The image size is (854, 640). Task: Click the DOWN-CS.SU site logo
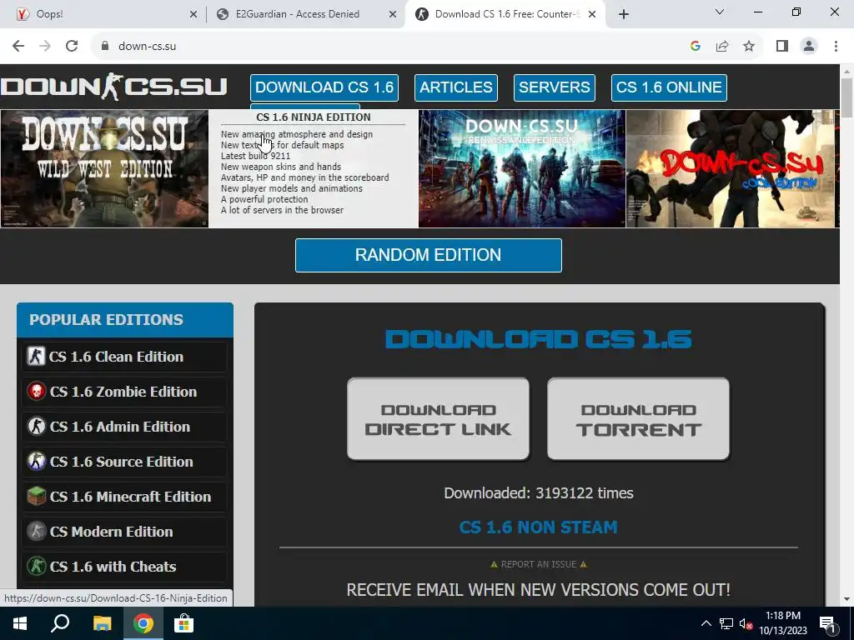pyautogui.click(x=113, y=87)
